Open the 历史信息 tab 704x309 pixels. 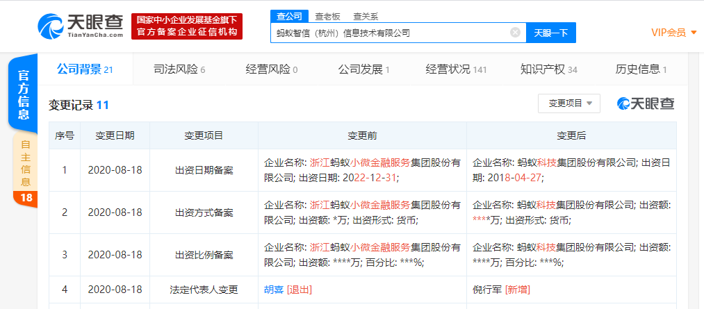(x=640, y=69)
